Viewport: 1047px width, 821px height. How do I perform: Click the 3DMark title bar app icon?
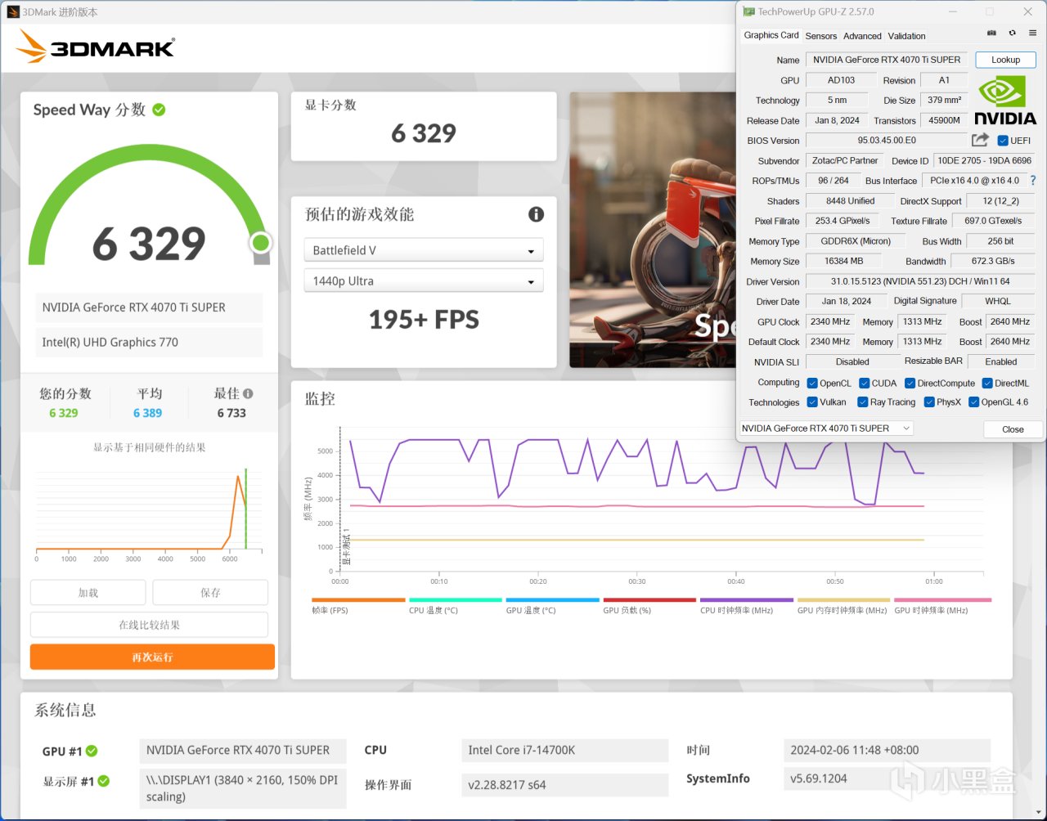coord(12,12)
